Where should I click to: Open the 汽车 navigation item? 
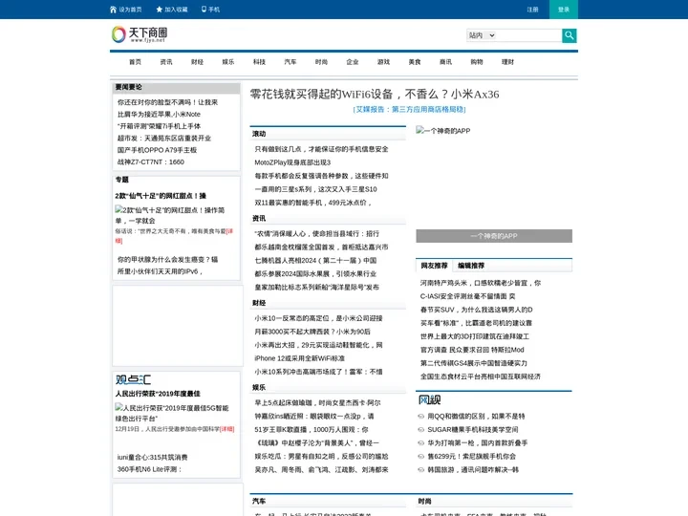(x=290, y=62)
